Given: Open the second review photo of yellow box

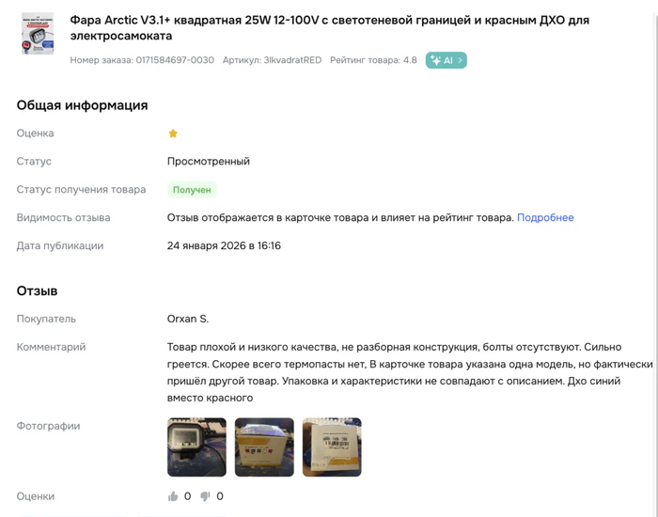Looking at the screenshot, I should (264, 447).
